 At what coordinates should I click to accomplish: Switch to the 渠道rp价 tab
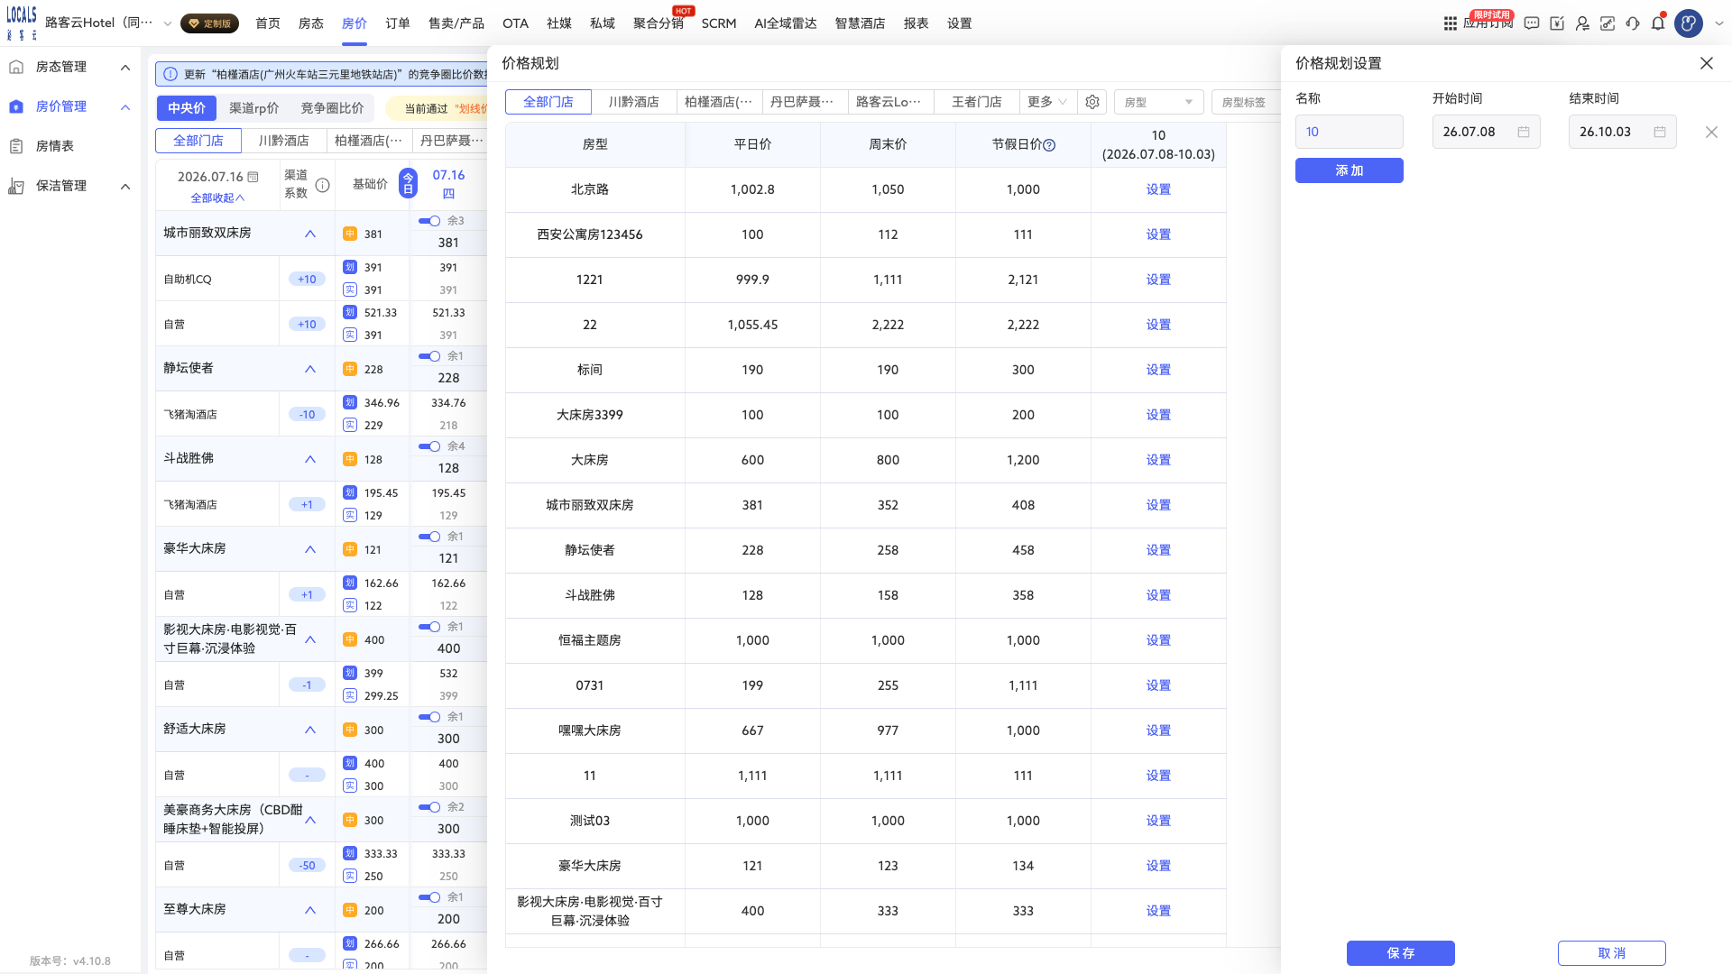tap(254, 108)
